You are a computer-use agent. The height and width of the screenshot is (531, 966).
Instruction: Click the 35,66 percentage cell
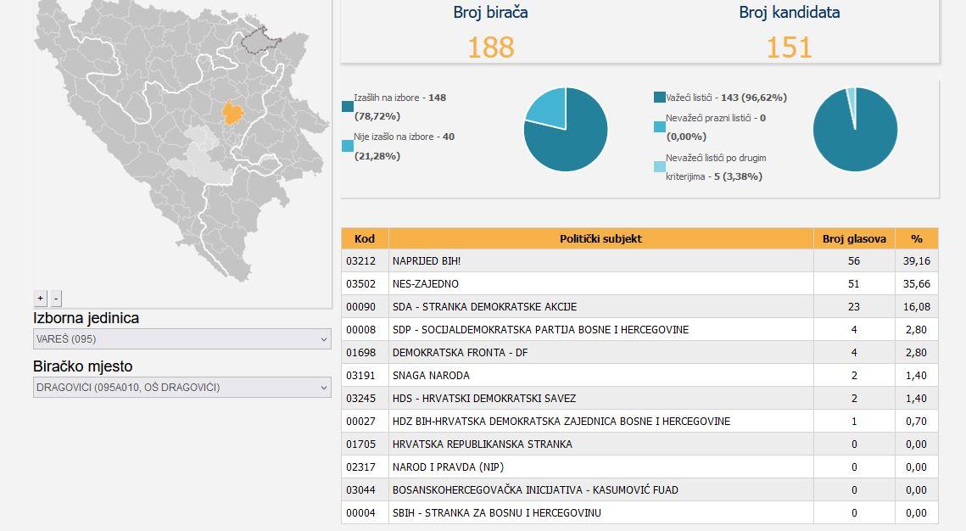[917, 283]
